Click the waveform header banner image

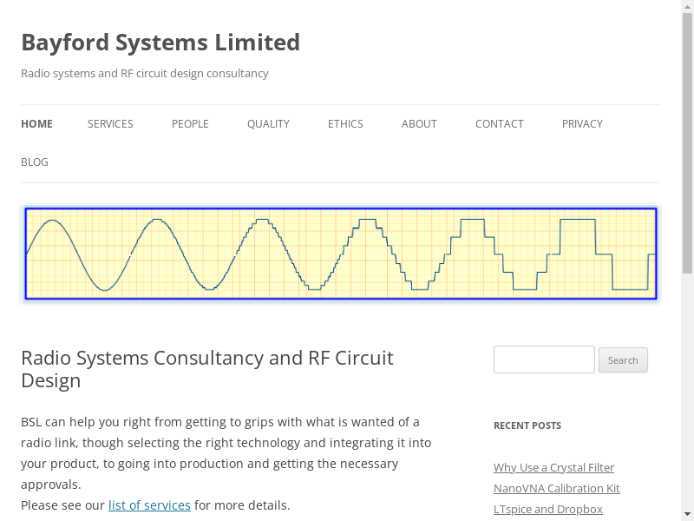(340, 254)
